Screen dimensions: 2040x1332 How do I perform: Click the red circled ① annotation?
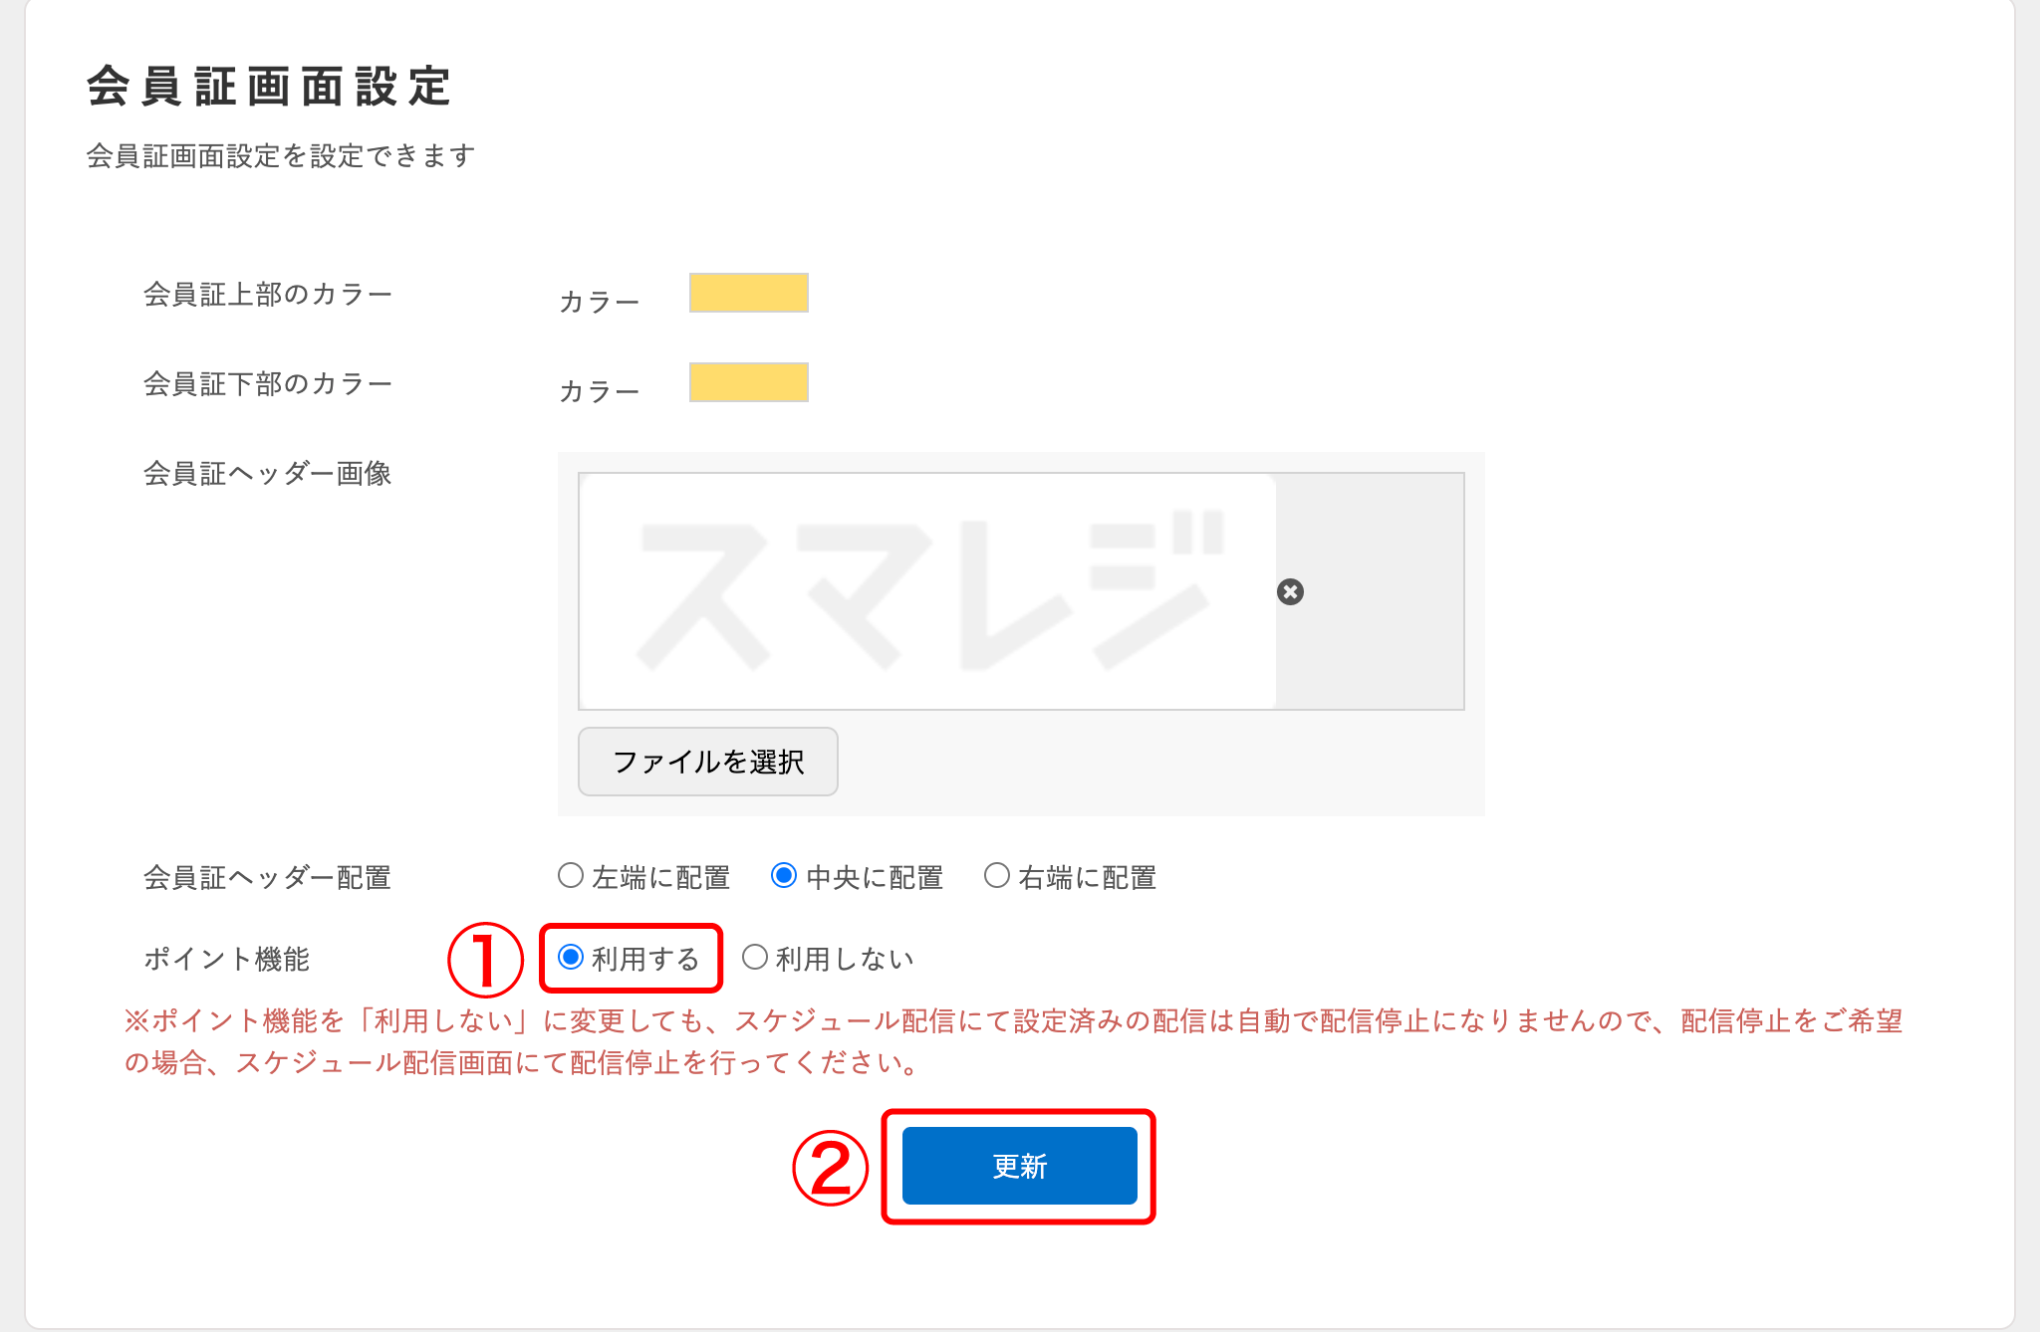point(485,958)
